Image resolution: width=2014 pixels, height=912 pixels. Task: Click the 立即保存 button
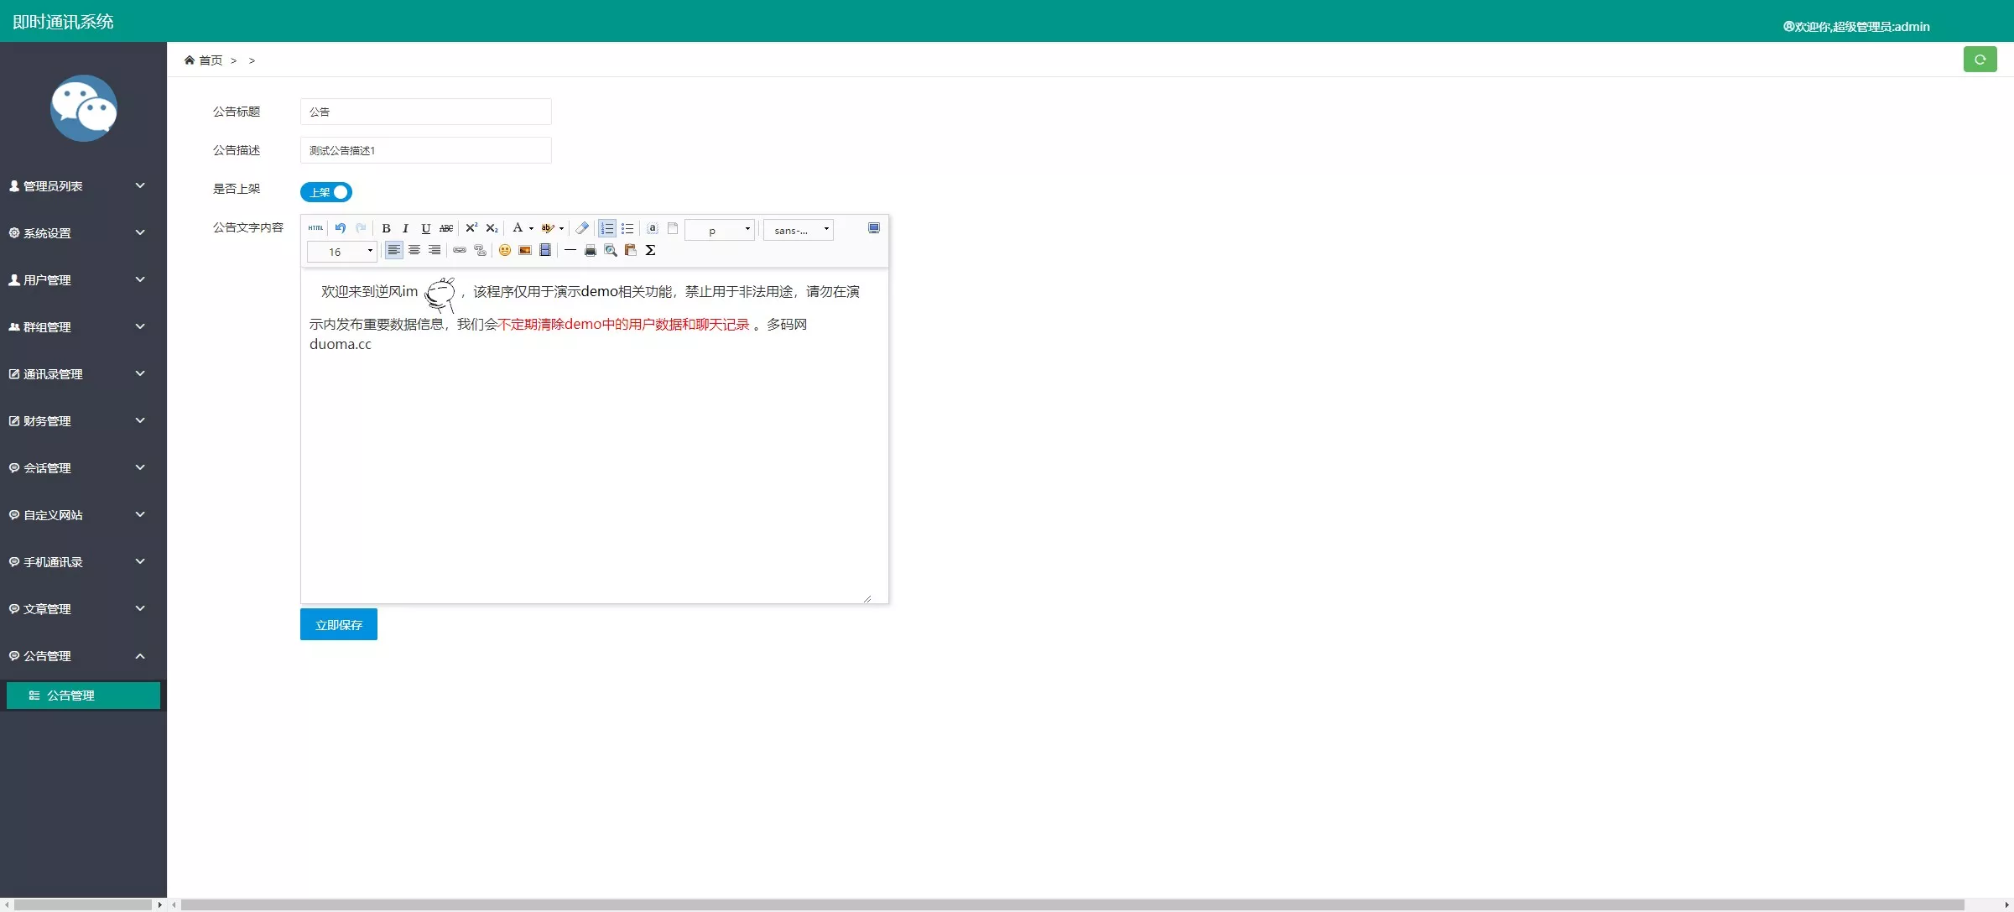point(339,624)
